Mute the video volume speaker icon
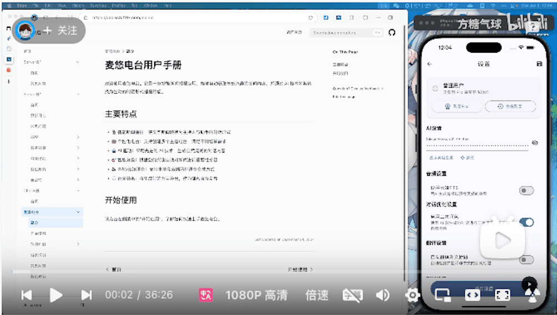Image resolution: width=557 pixels, height=315 pixels. click(x=383, y=295)
